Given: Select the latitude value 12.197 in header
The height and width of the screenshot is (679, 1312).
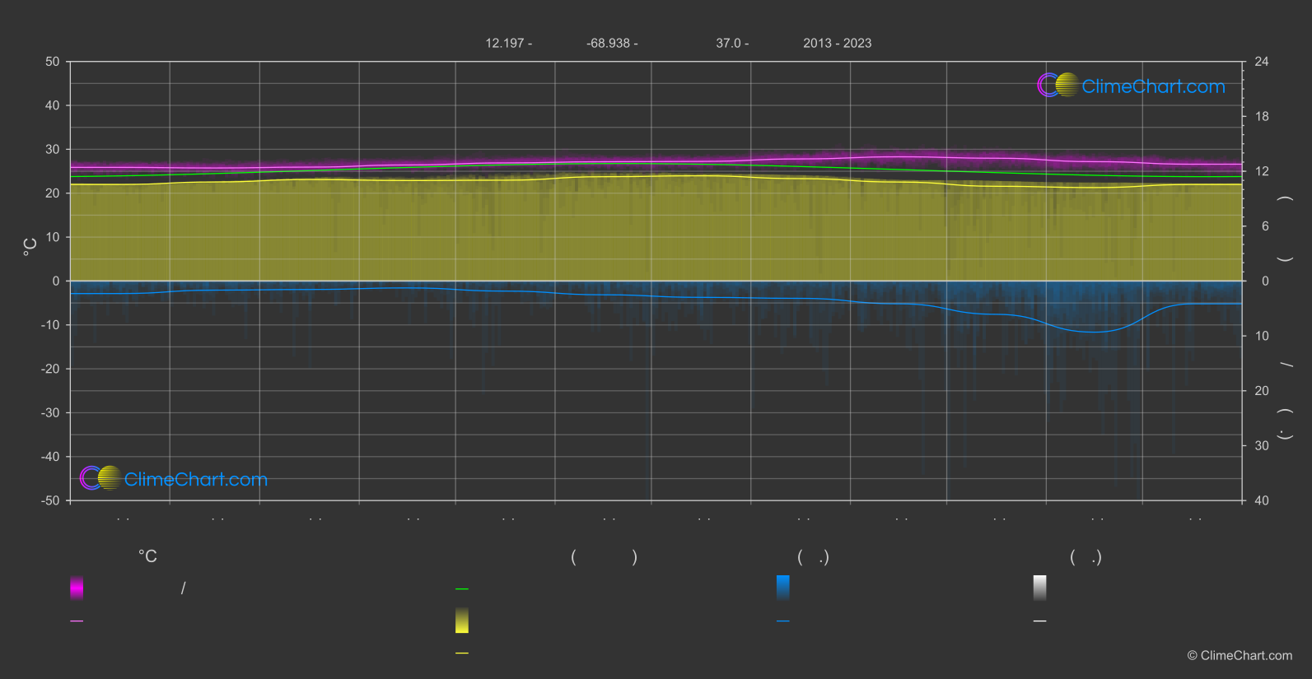Looking at the screenshot, I should click(x=505, y=44).
